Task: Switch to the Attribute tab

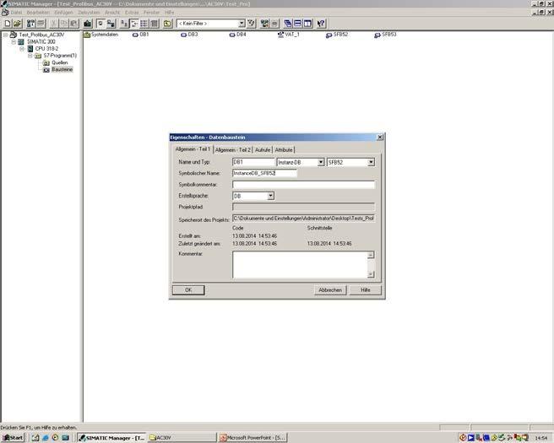Action: pyautogui.click(x=284, y=150)
